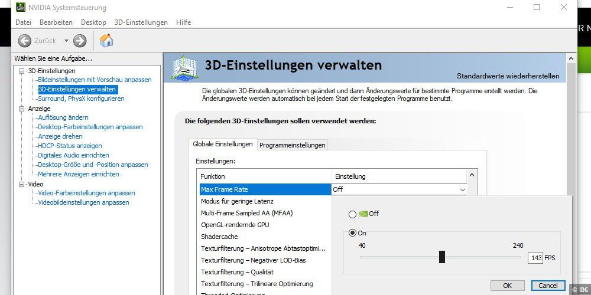Collapse the Video tree node
Viewport: 591px width, 295px height.
21,184
